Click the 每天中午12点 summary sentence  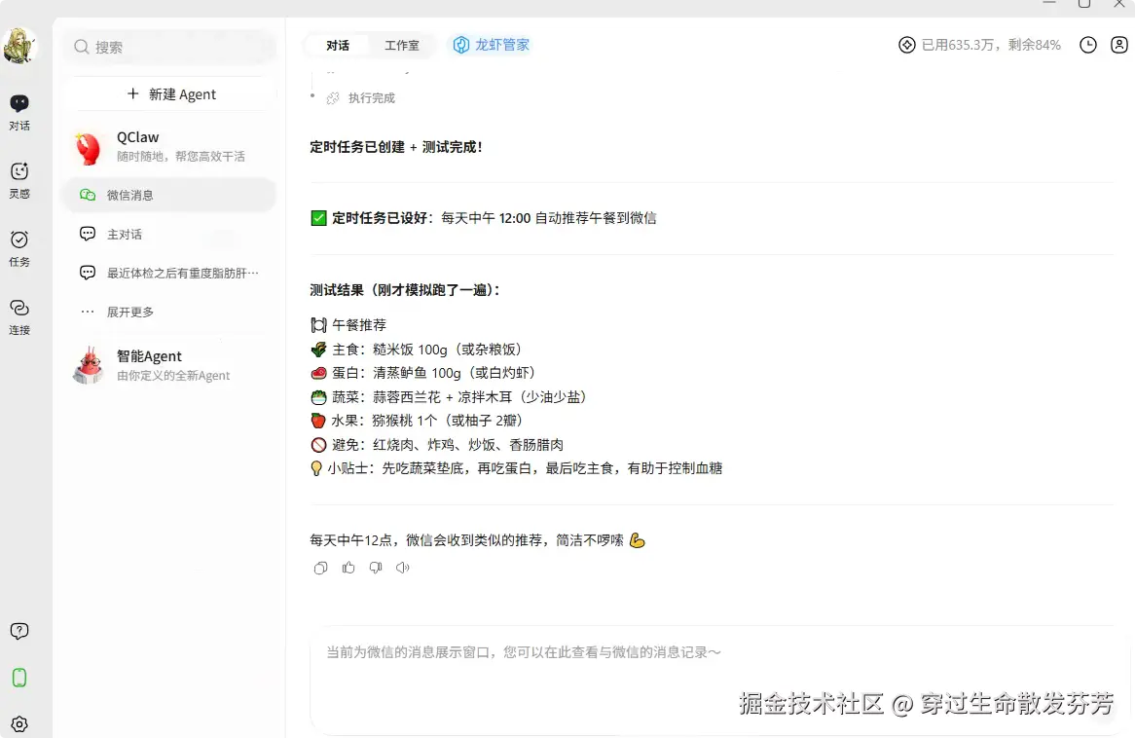[x=478, y=540]
